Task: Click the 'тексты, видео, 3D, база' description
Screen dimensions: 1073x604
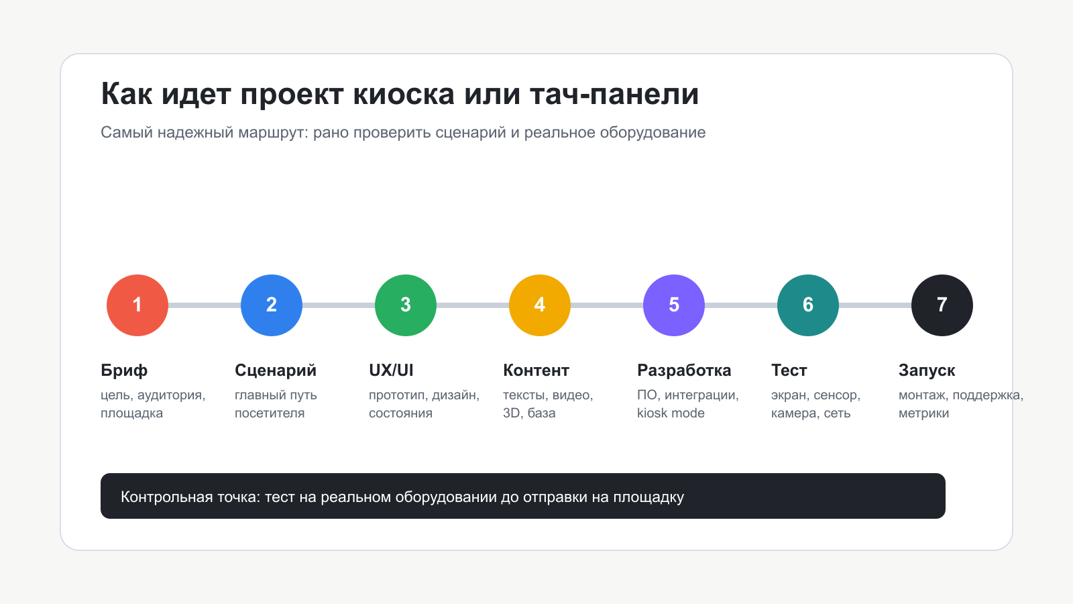Action: coord(548,404)
